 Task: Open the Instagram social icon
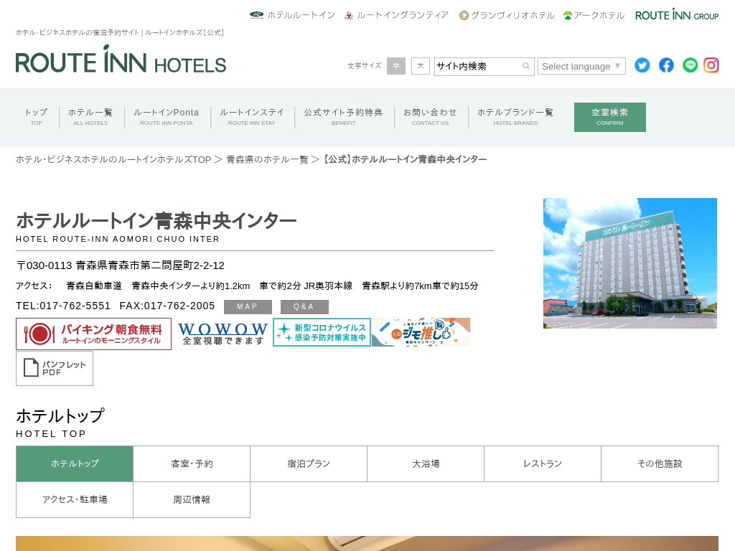pyautogui.click(x=711, y=65)
